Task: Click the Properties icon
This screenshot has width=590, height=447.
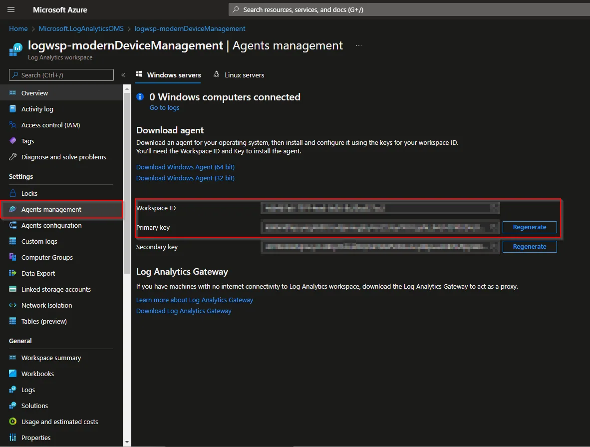Action: point(13,437)
